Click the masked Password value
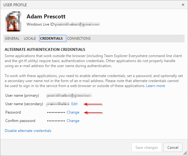This screenshot has width=188, height=156. pos(56,112)
